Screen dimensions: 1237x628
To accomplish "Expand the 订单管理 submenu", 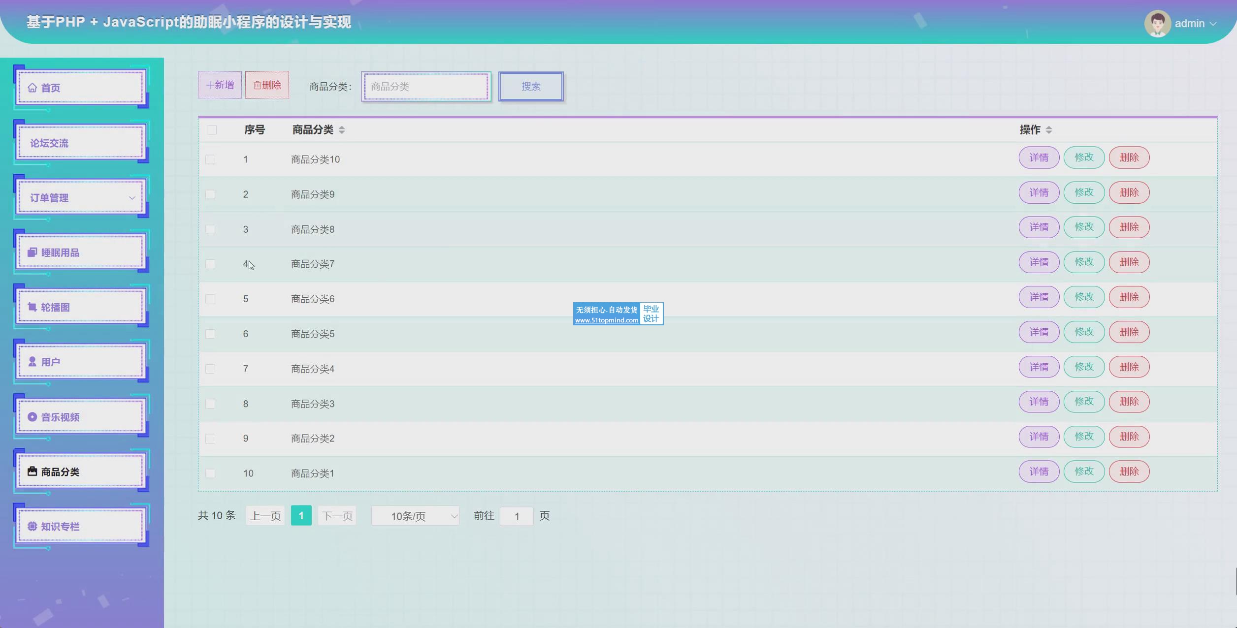I will point(131,198).
